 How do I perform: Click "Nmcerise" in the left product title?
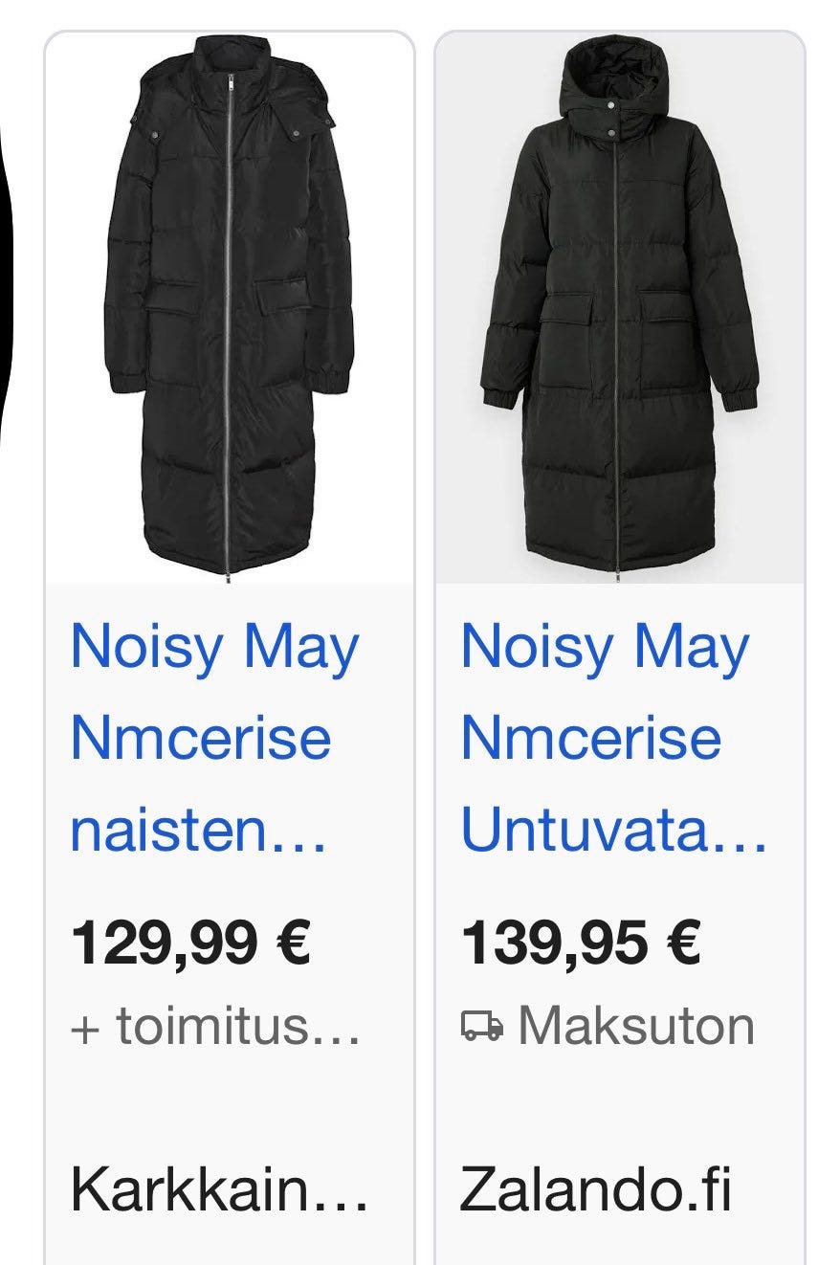coord(201,739)
